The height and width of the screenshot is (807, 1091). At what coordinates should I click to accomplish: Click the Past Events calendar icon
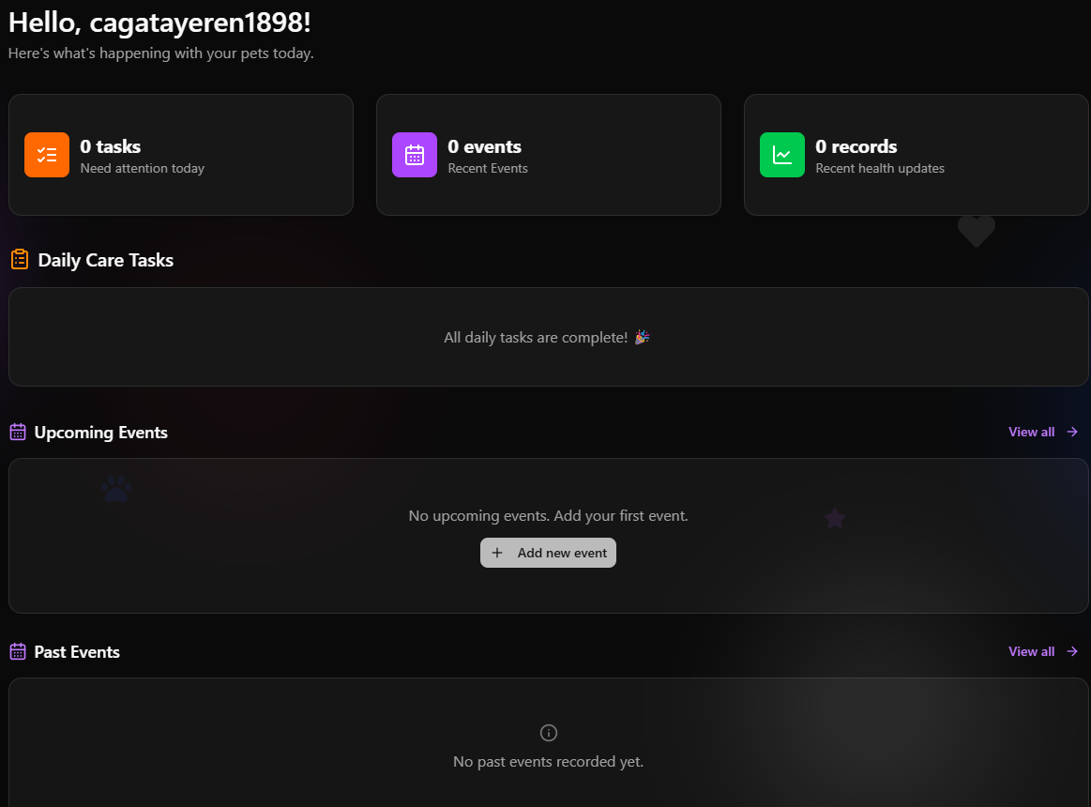pyautogui.click(x=18, y=650)
